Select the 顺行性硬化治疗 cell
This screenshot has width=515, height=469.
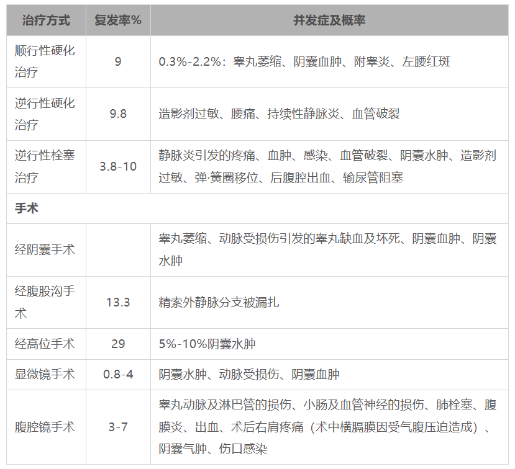pyautogui.click(x=47, y=61)
